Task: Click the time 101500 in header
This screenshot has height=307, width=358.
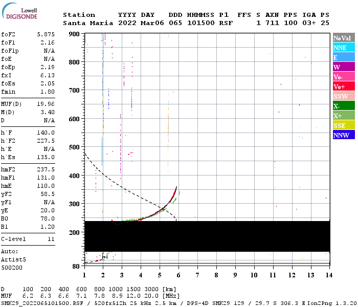Action: click(x=201, y=23)
